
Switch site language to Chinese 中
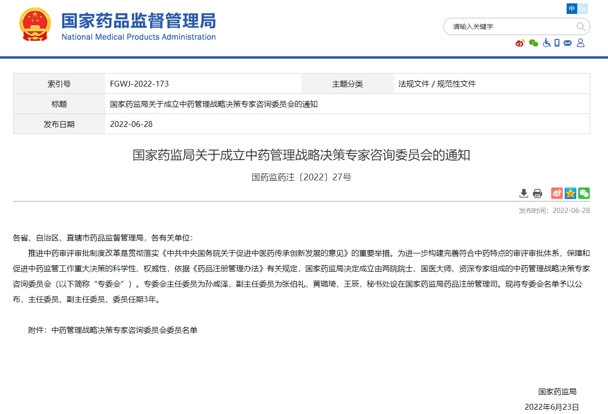click(572, 9)
